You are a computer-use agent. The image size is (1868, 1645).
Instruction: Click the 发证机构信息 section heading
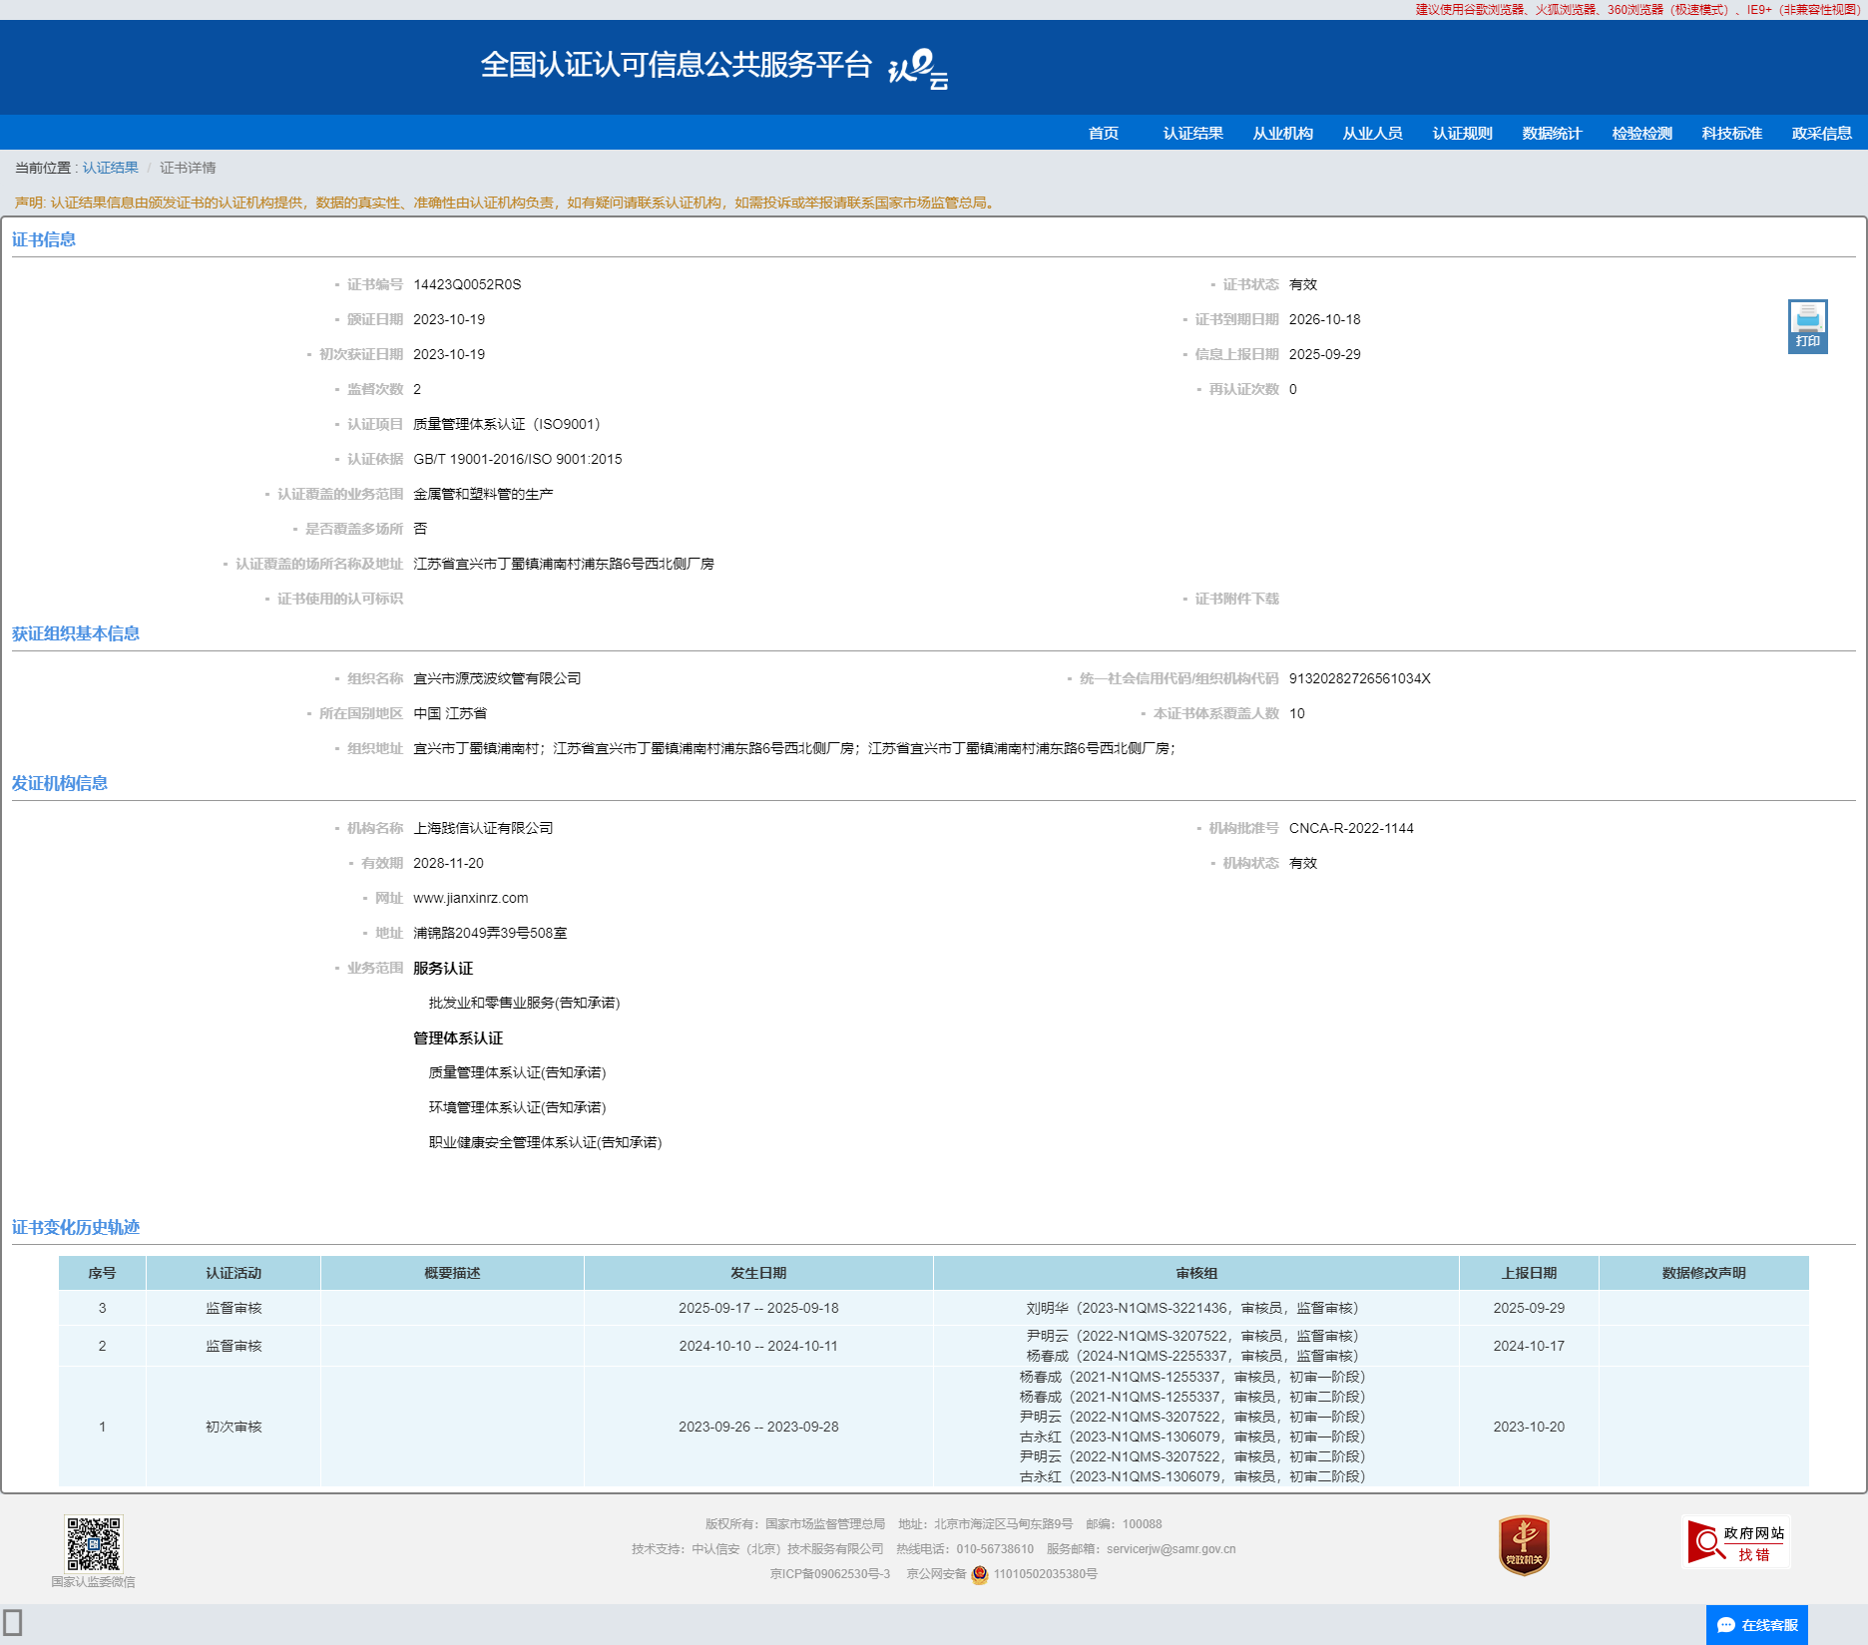(60, 783)
